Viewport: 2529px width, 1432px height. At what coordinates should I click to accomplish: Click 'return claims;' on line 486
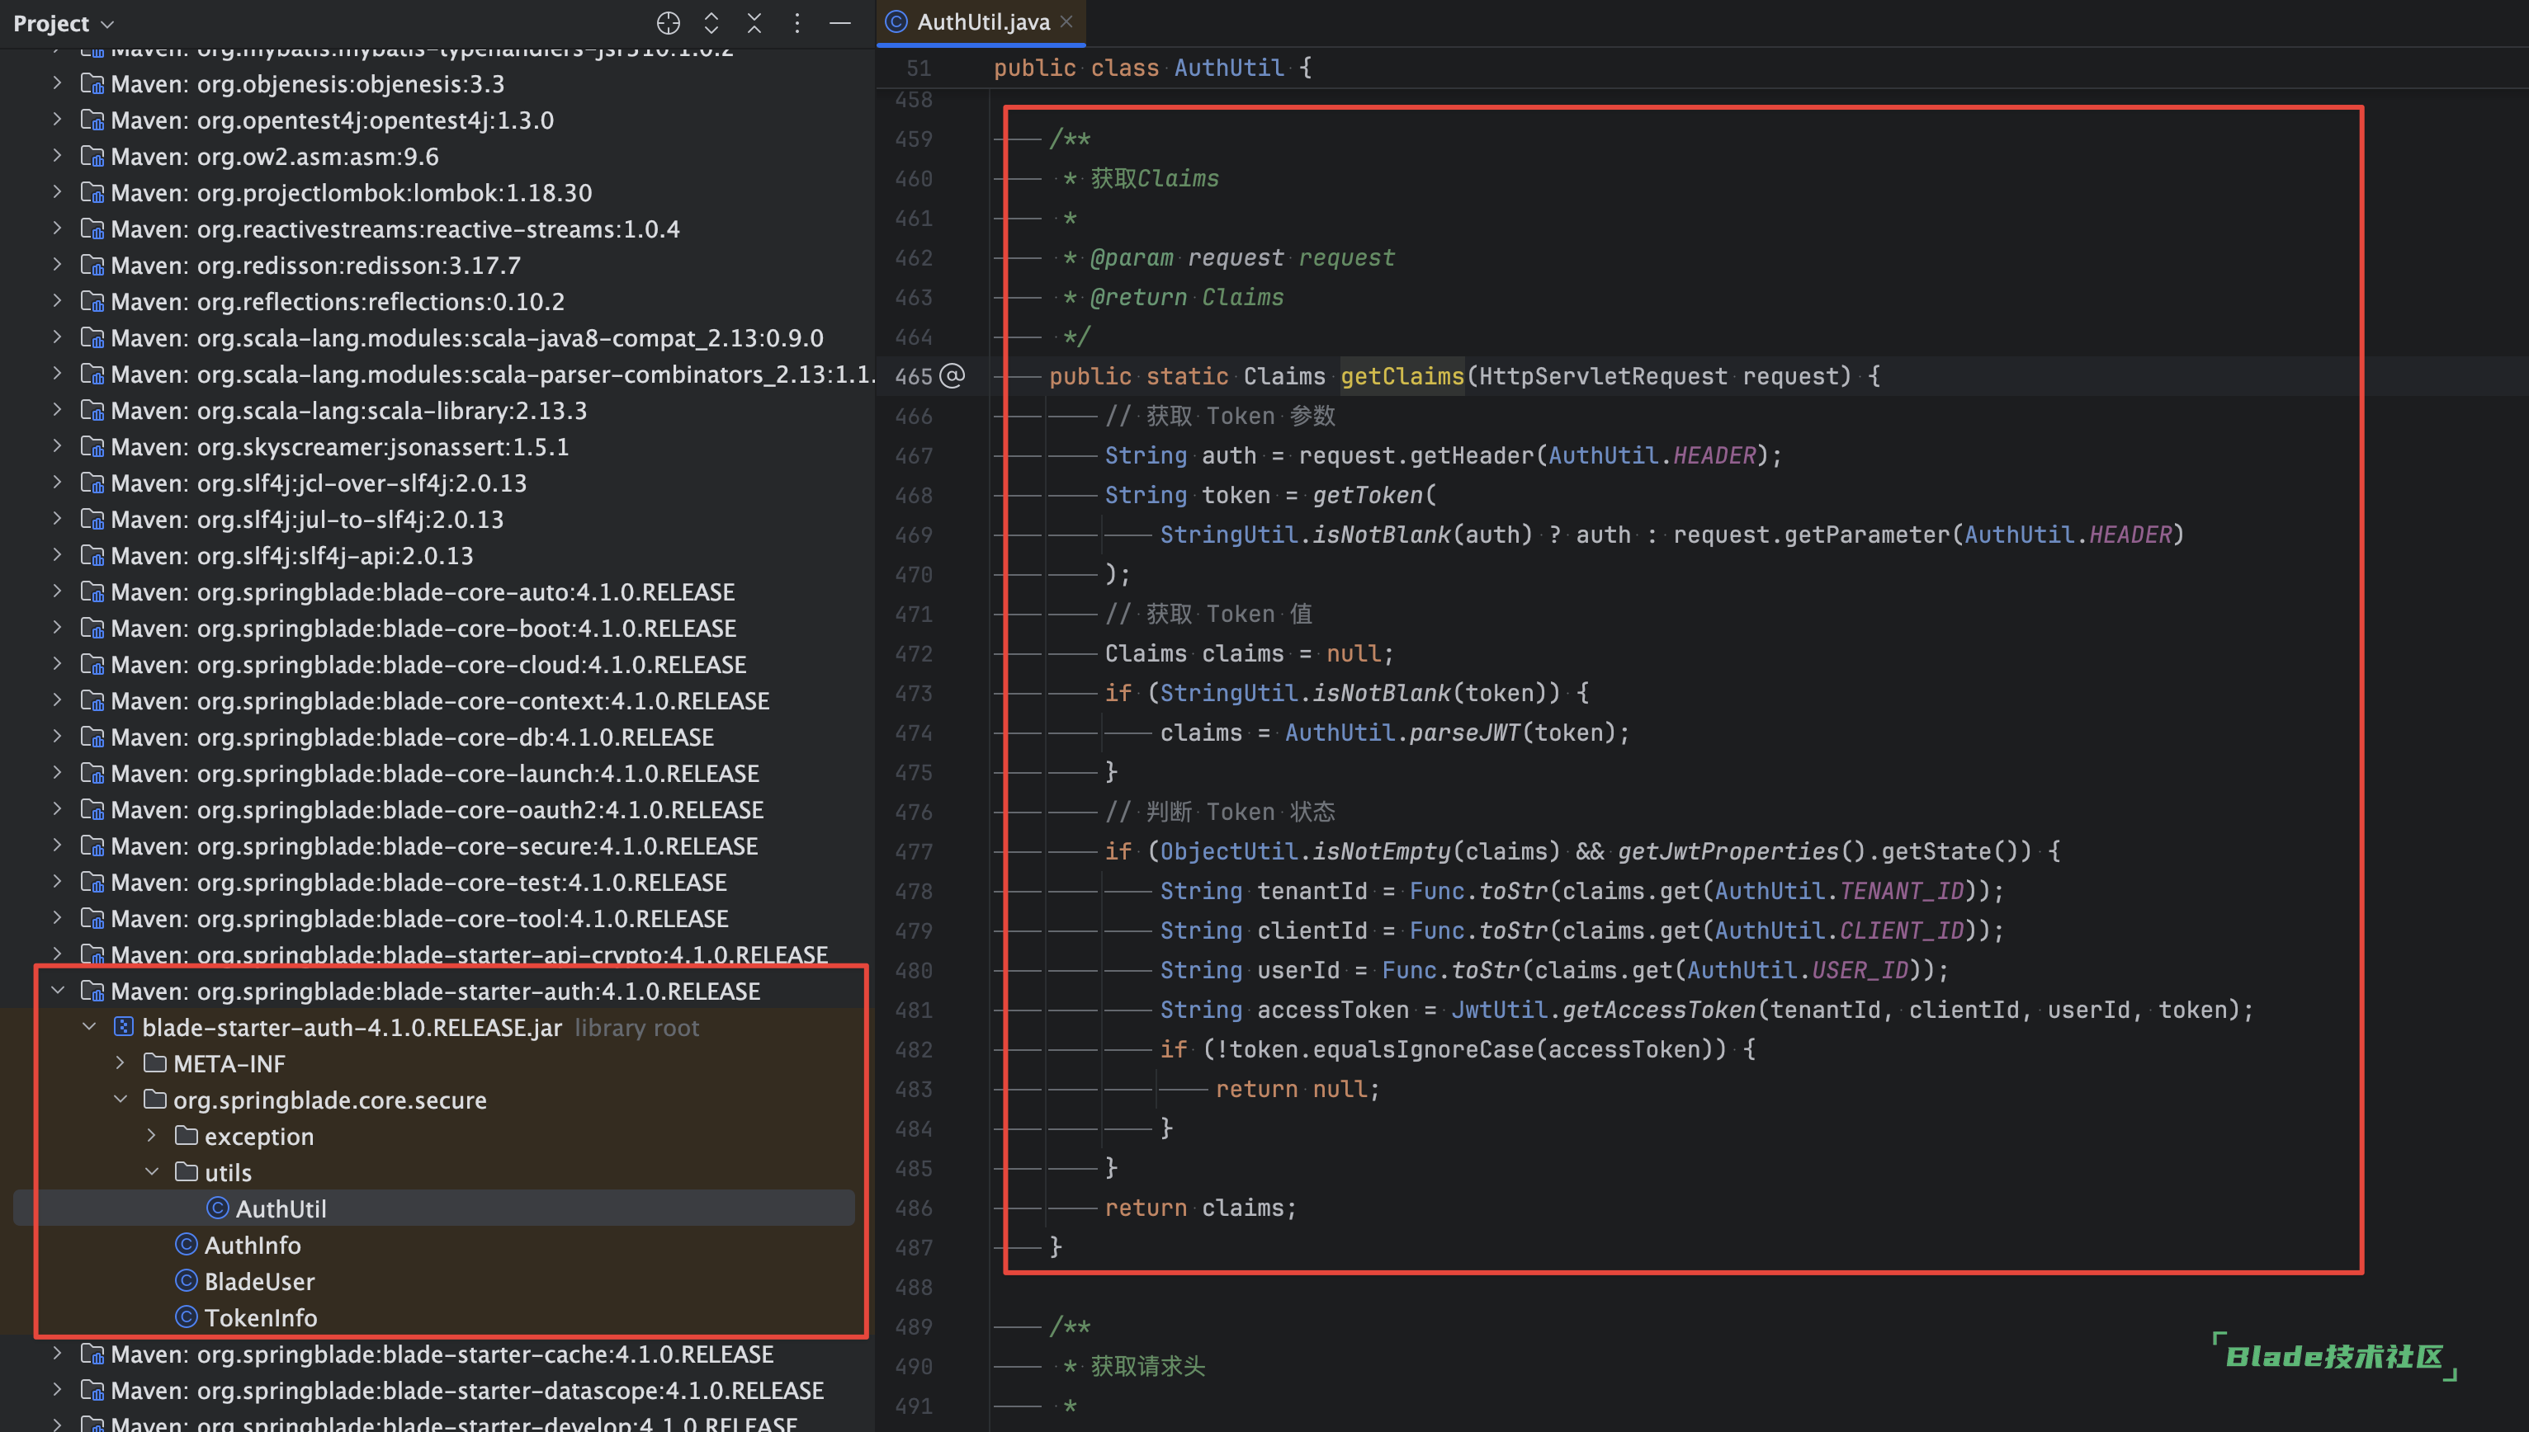pyautogui.click(x=1201, y=1208)
